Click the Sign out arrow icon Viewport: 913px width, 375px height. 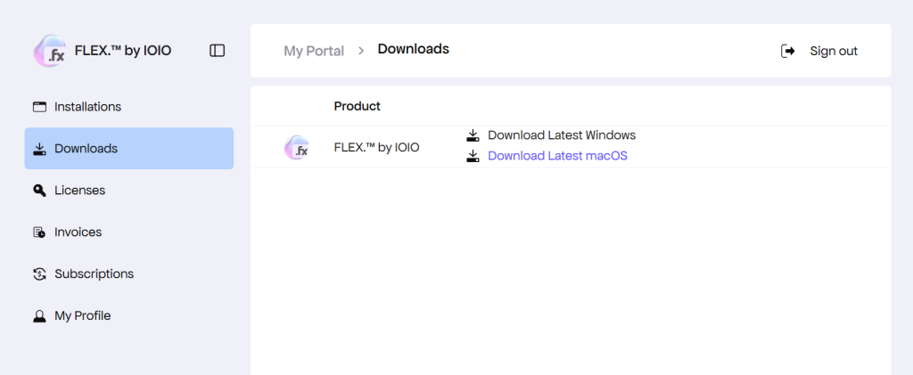pos(787,51)
